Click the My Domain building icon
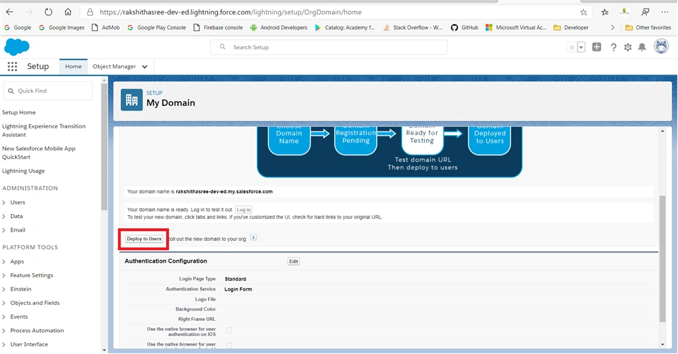This screenshot has width=678, height=354. (132, 100)
